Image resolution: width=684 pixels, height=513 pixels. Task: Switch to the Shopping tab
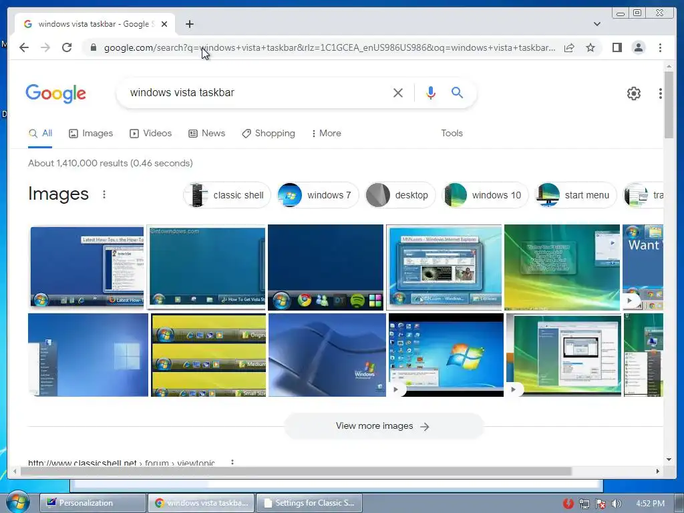click(269, 134)
